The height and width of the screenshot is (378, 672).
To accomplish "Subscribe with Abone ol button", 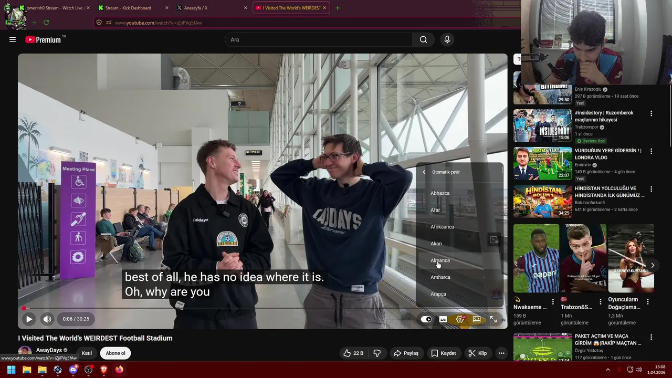I will (115, 353).
